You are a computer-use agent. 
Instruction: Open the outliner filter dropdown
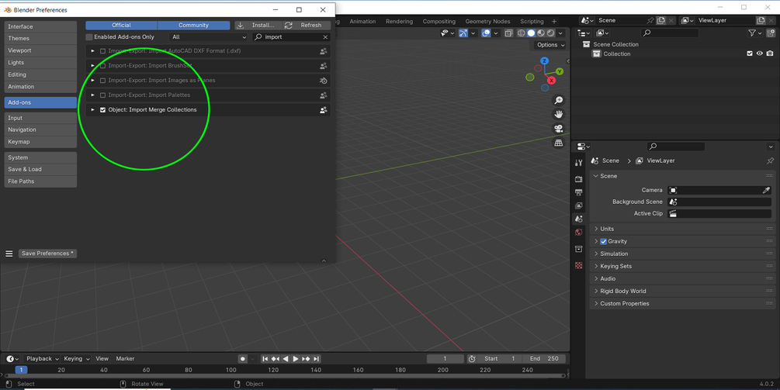click(x=754, y=33)
